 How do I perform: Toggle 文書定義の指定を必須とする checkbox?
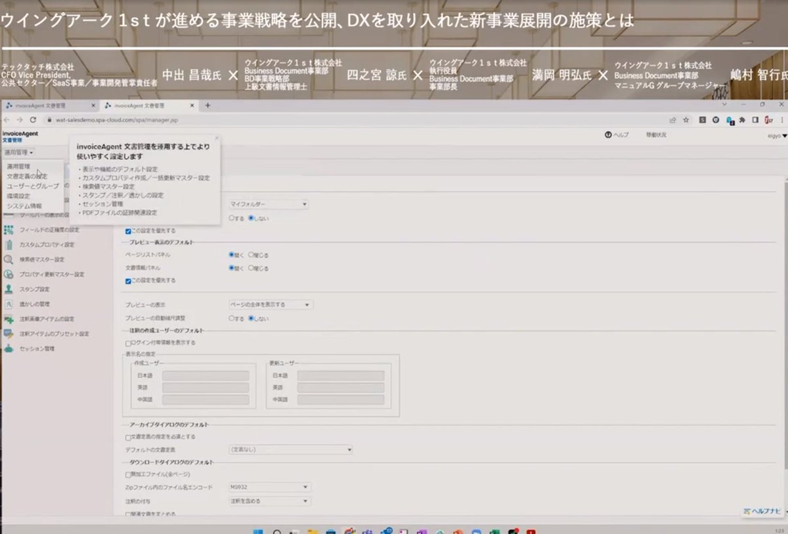point(128,437)
